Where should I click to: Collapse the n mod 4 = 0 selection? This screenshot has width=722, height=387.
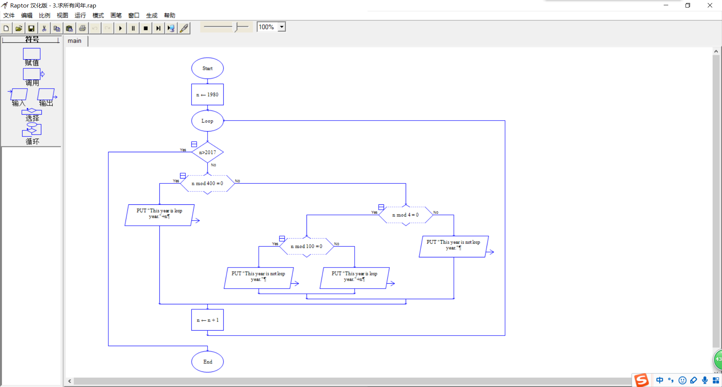click(381, 207)
